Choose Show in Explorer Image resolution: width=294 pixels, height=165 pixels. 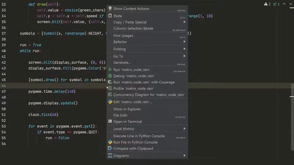pyautogui.click(x=147, y=109)
